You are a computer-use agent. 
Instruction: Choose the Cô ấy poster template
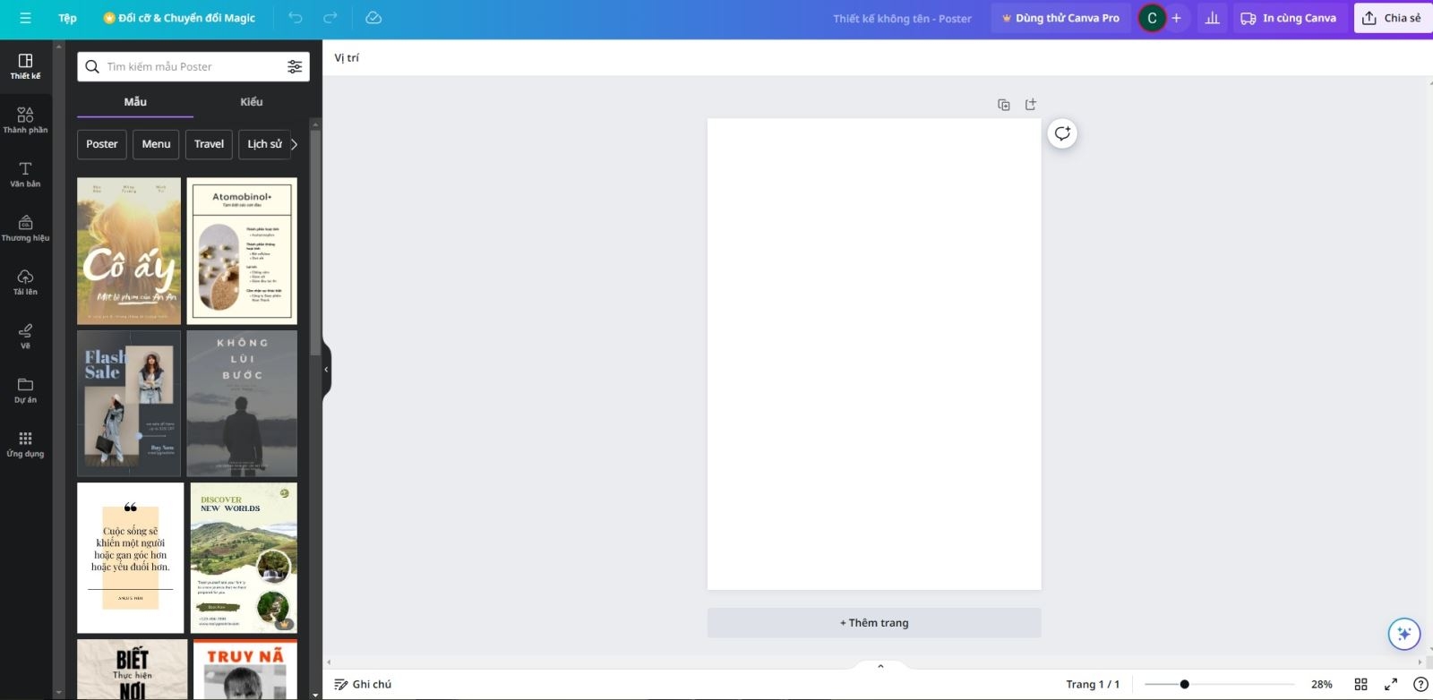[129, 251]
